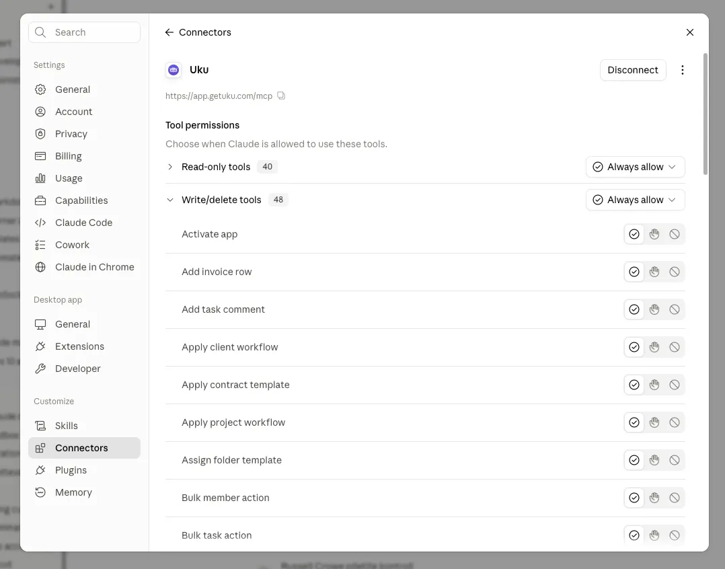Set Activate app to needs approval
The height and width of the screenshot is (569, 725).
pyautogui.click(x=654, y=234)
